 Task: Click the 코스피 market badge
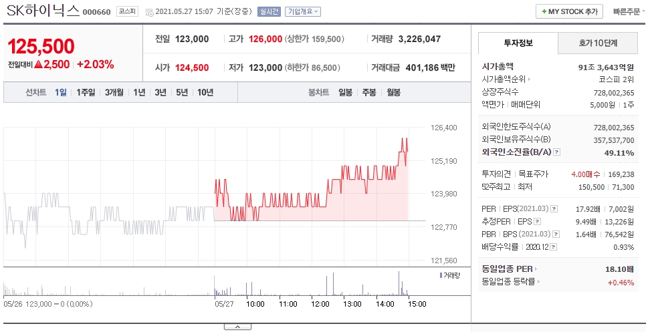[x=127, y=11]
